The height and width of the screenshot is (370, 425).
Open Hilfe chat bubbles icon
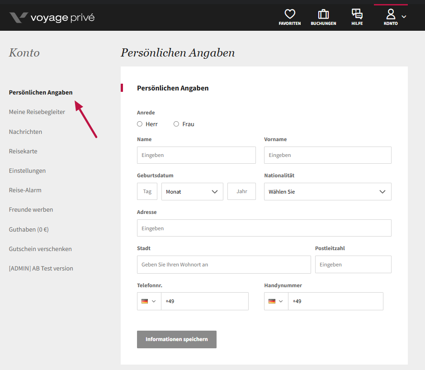click(357, 14)
